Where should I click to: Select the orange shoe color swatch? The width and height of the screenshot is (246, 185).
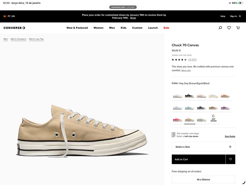225,96
